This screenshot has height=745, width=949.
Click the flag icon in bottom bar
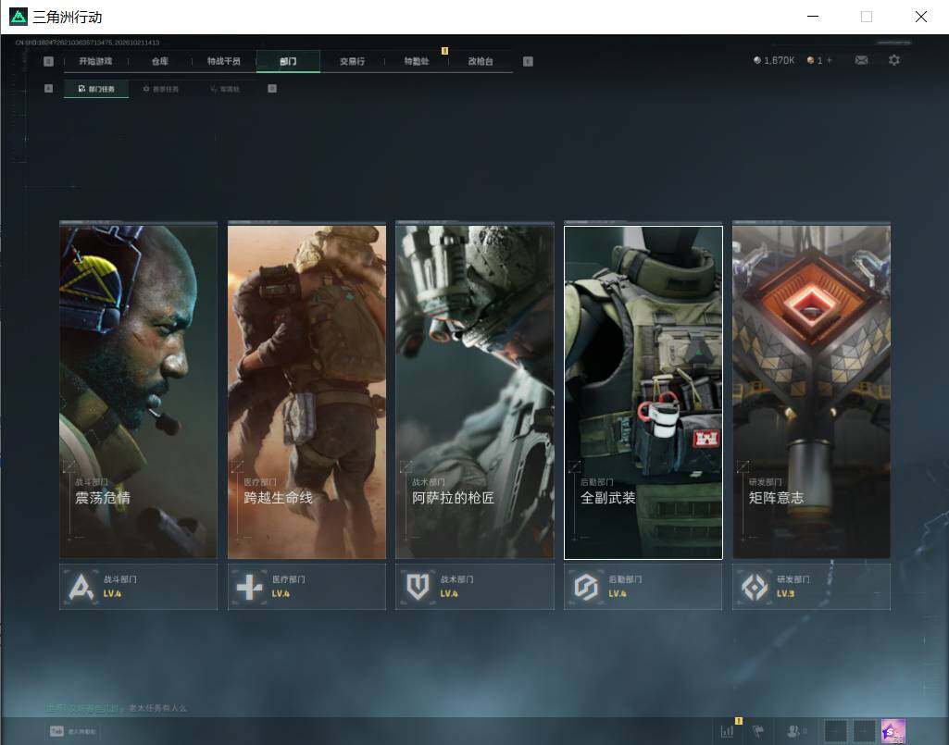tap(758, 731)
